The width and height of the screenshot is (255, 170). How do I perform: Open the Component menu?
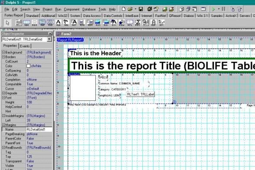[x=72, y=9]
